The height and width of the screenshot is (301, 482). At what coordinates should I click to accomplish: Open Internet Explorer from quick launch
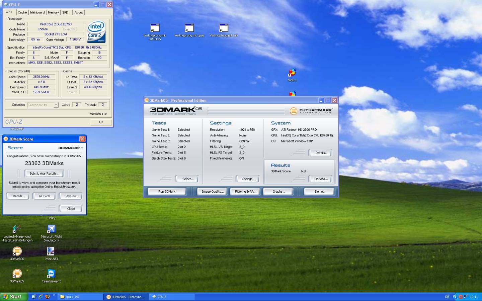coord(41,297)
